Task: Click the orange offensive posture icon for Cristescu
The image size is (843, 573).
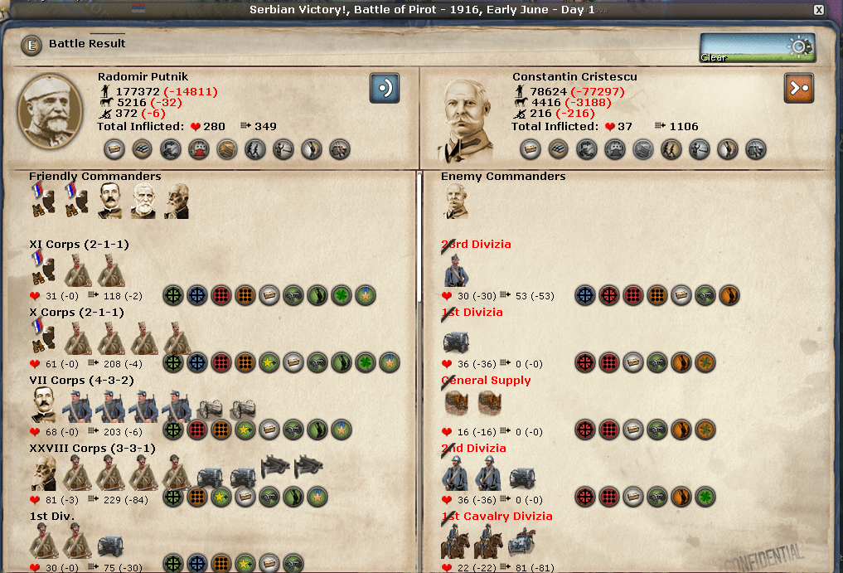Action: (x=799, y=88)
